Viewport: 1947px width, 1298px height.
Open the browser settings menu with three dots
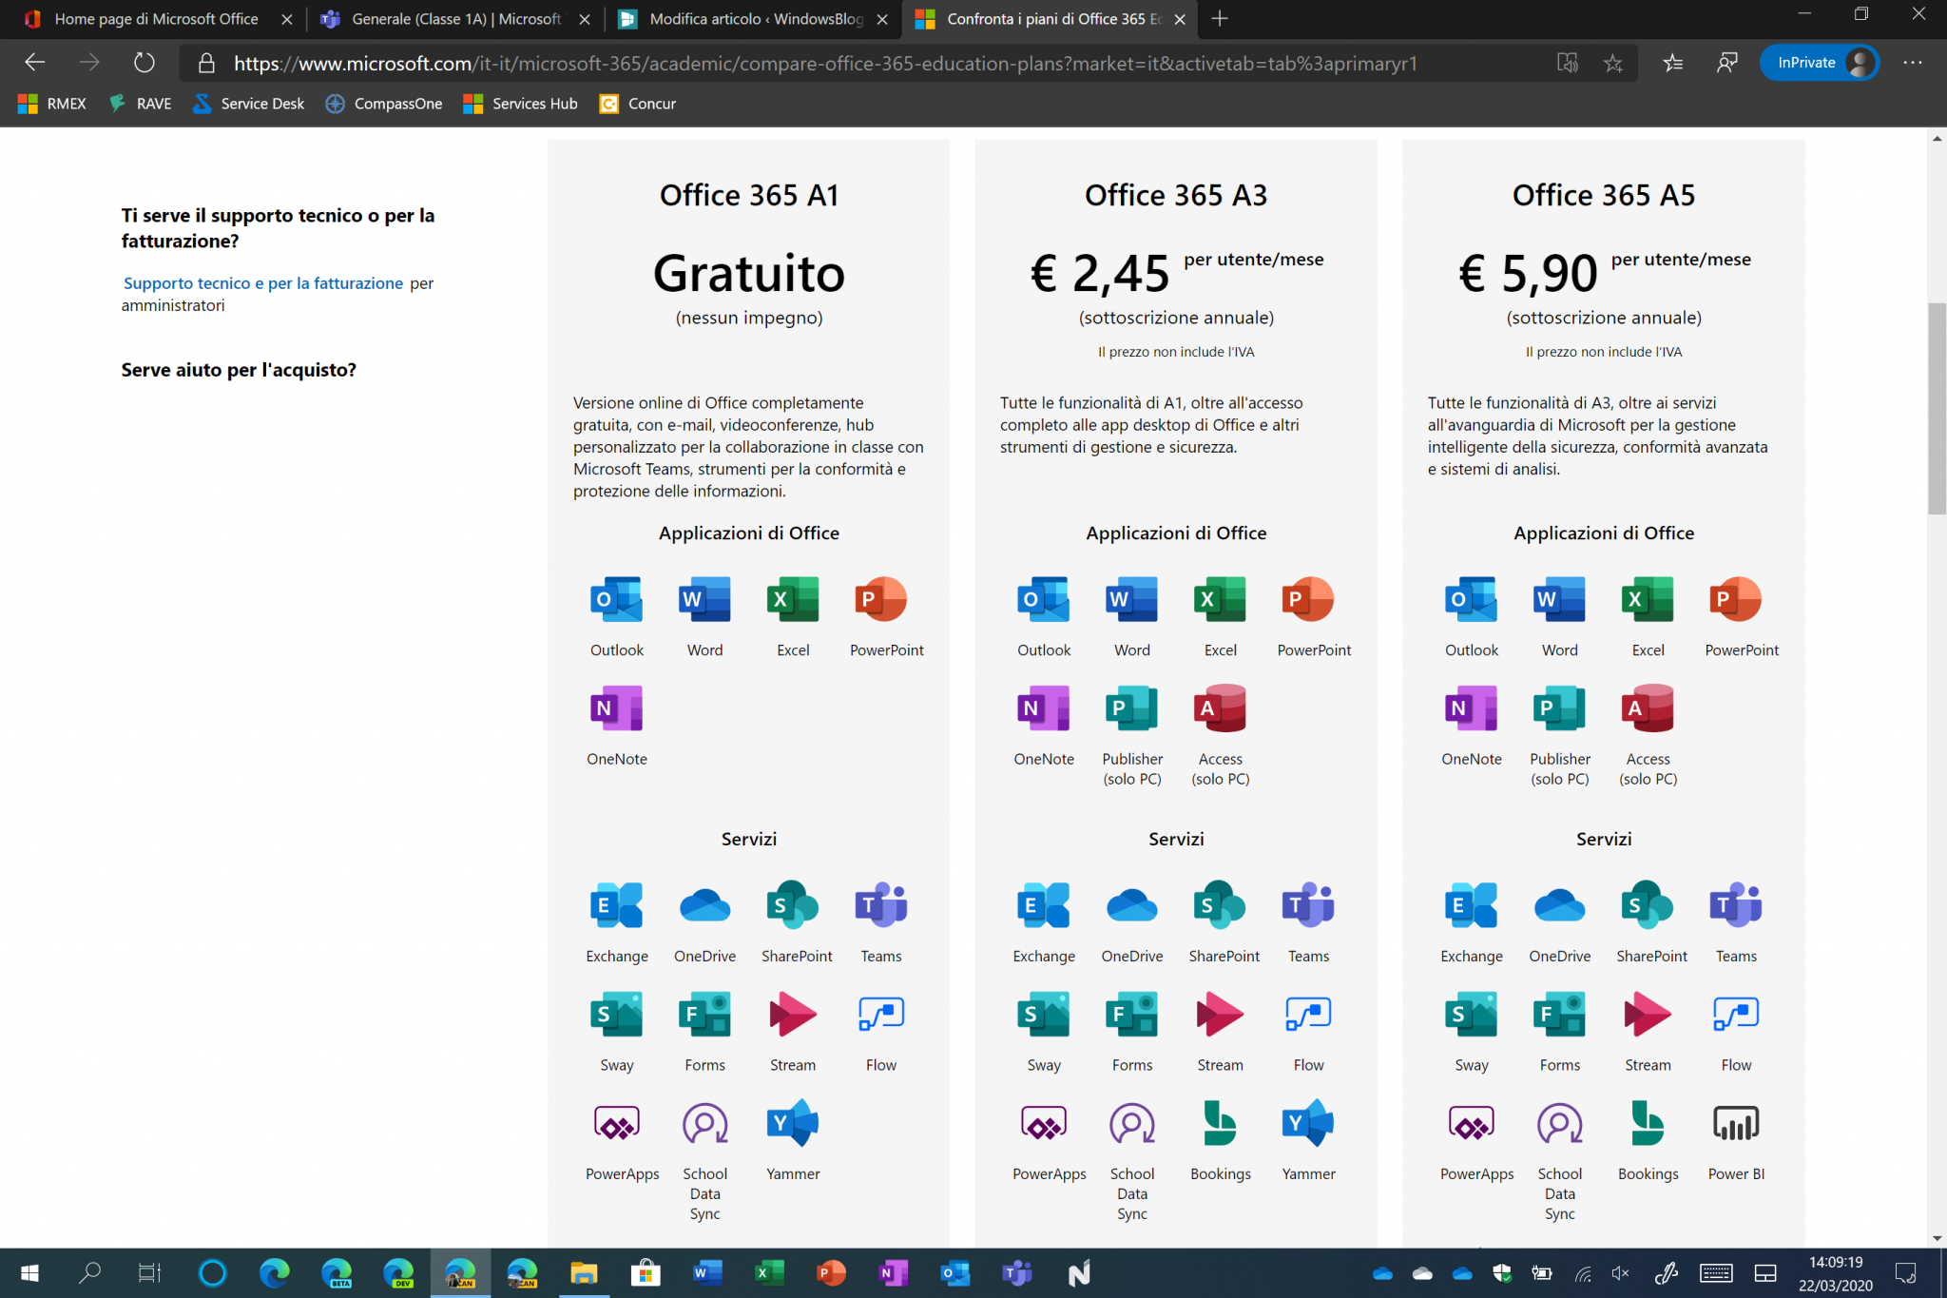pyautogui.click(x=1913, y=62)
